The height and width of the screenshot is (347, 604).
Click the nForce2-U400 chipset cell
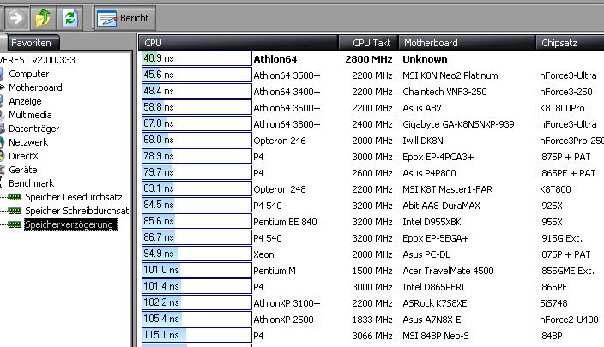coord(569,320)
